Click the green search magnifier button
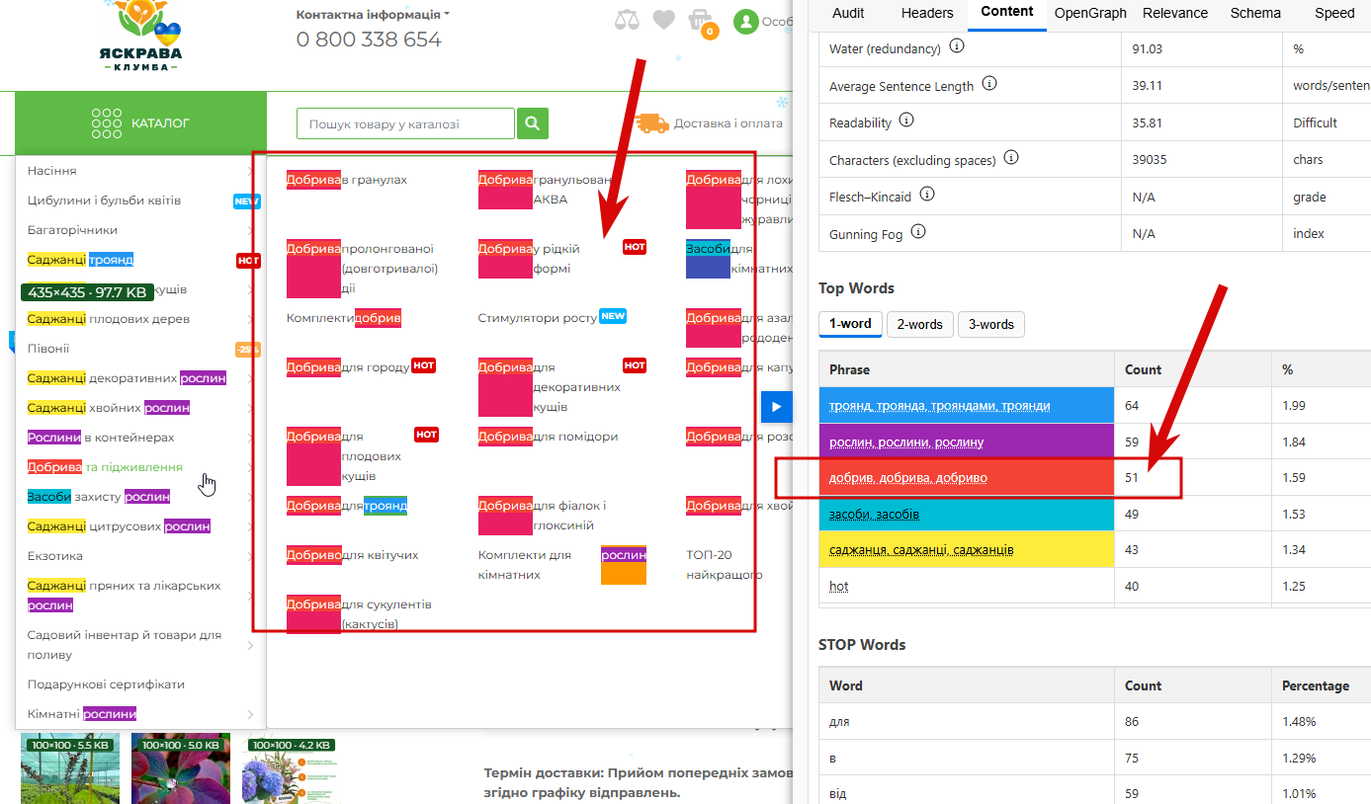Image resolution: width=1371 pixels, height=804 pixels. point(532,123)
